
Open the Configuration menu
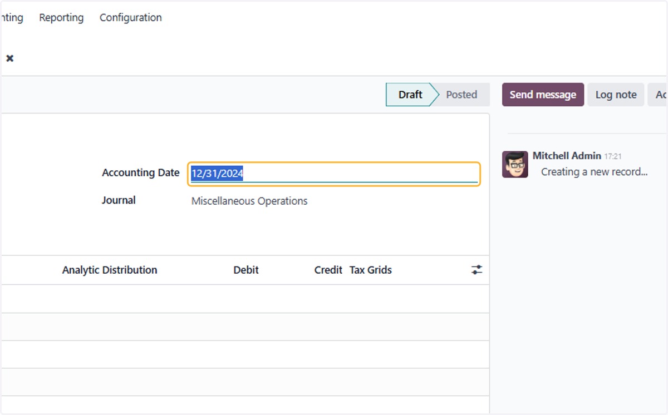coord(131,18)
